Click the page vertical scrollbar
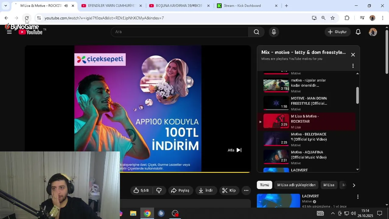389x219 pixels. point(387,52)
